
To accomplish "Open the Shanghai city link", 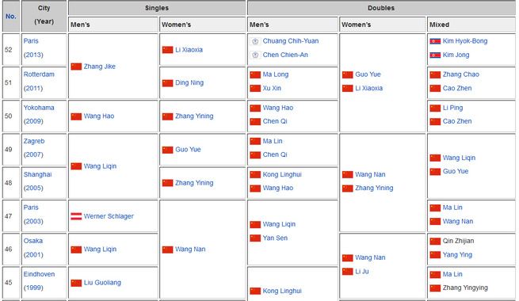I will pyautogui.click(x=37, y=174).
